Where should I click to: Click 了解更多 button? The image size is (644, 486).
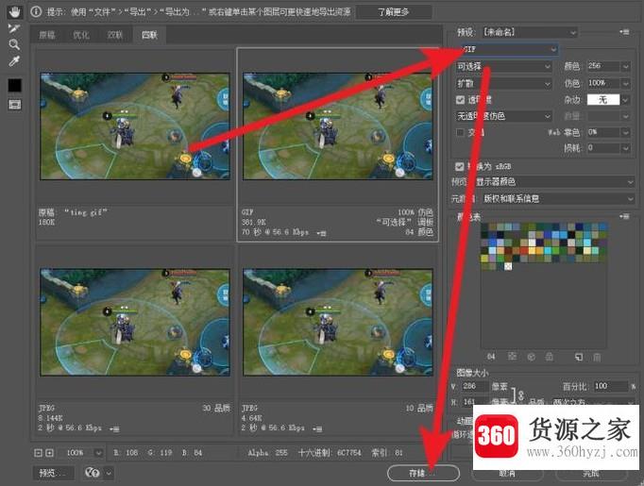(x=393, y=12)
